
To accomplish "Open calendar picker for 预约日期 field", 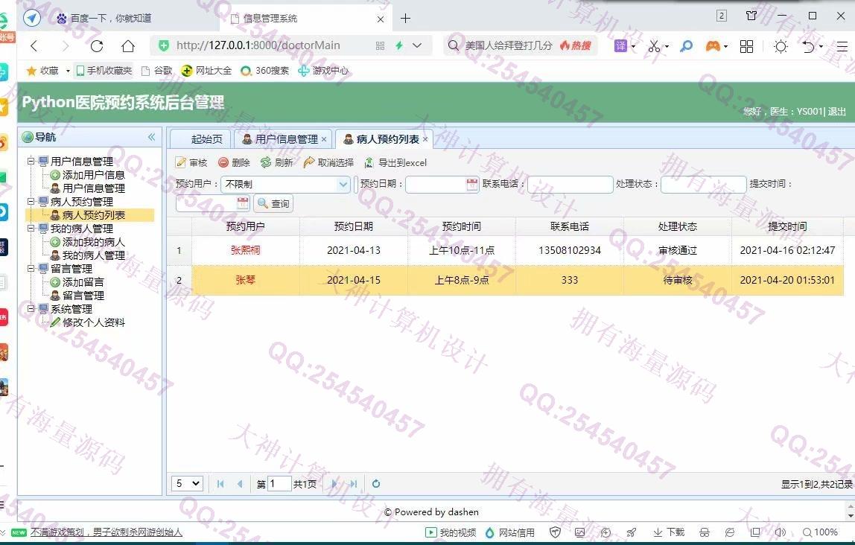I will click(x=472, y=185).
